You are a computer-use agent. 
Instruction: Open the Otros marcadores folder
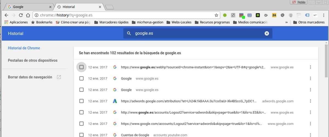[x=309, y=22]
